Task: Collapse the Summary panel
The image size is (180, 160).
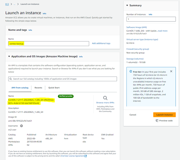Action: point(127,5)
